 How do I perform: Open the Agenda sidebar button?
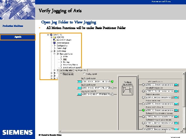click(18, 37)
